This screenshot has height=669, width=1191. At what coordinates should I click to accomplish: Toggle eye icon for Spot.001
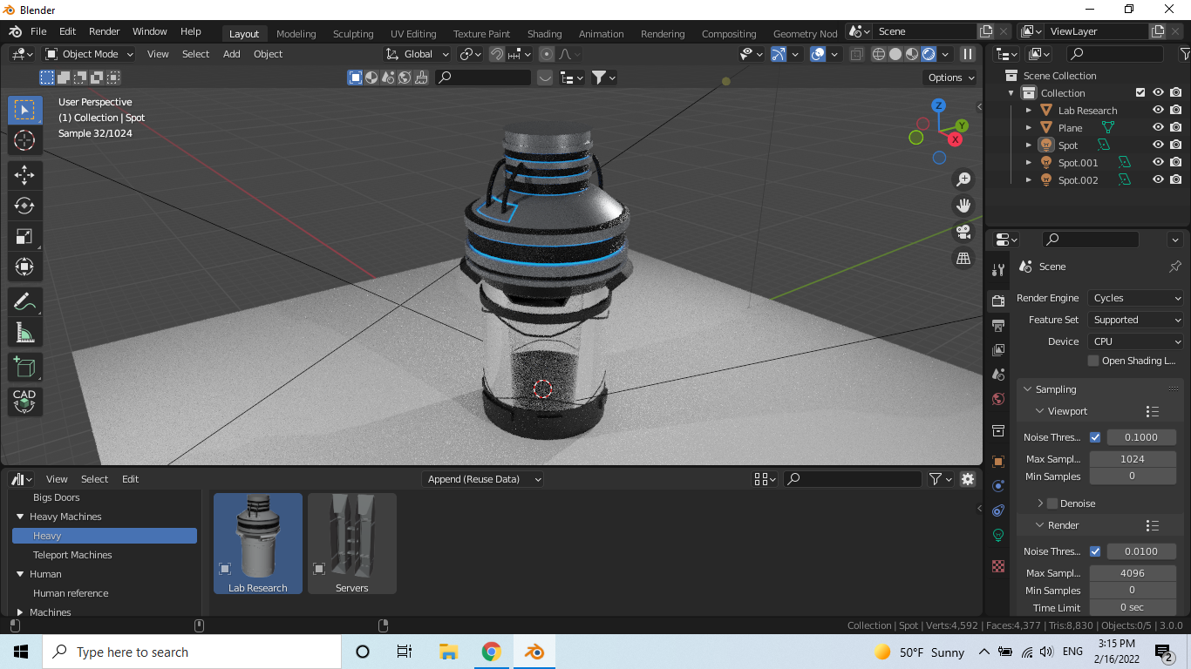pyautogui.click(x=1158, y=163)
